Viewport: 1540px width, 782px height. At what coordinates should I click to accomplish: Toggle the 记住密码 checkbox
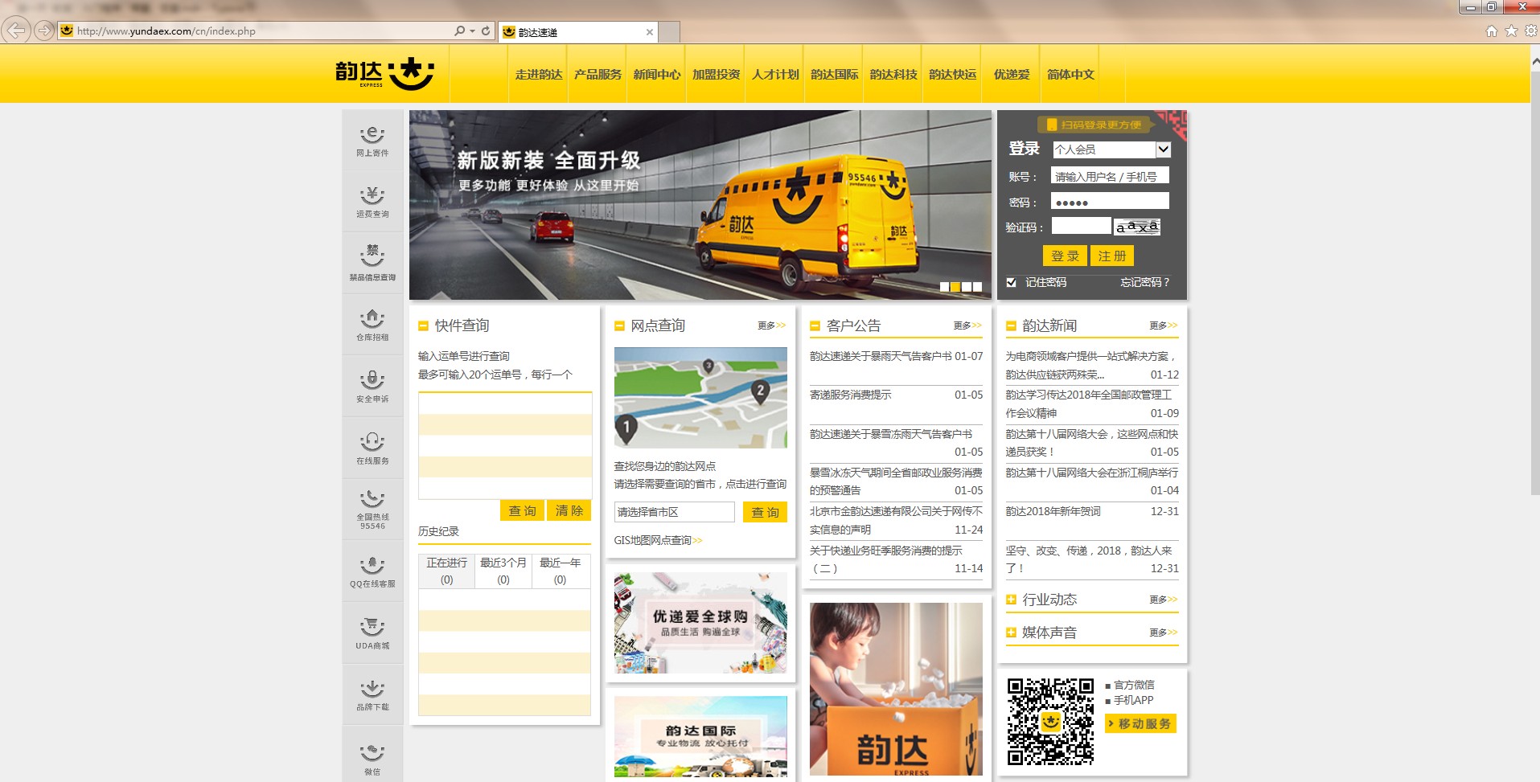1012,282
